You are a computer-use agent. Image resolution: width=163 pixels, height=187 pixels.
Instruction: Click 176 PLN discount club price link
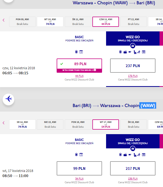(x=133, y=76)
